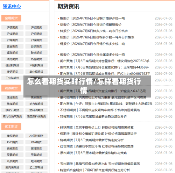Image resolution: width=175 pixels, height=173 pixels.
Task: Click the 硅铁期货 sidebar tag
Action: pyautogui.click(x=36, y=53)
